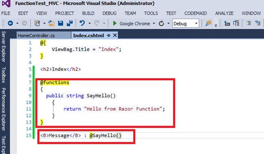This screenshot has height=154, width=264.
Task: Click the Save All icon
Action: coord(69,23)
